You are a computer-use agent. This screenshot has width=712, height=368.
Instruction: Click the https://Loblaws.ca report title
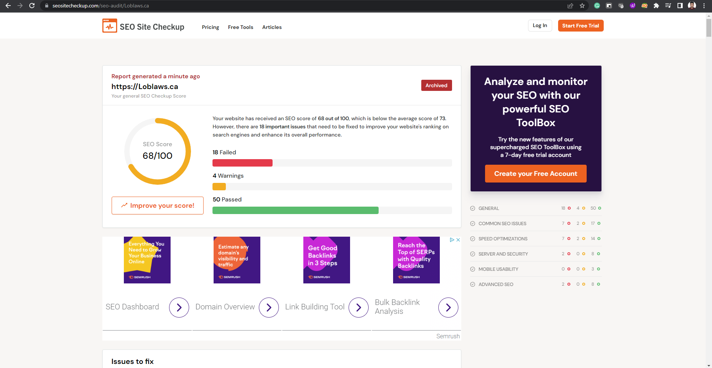[145, 86]
